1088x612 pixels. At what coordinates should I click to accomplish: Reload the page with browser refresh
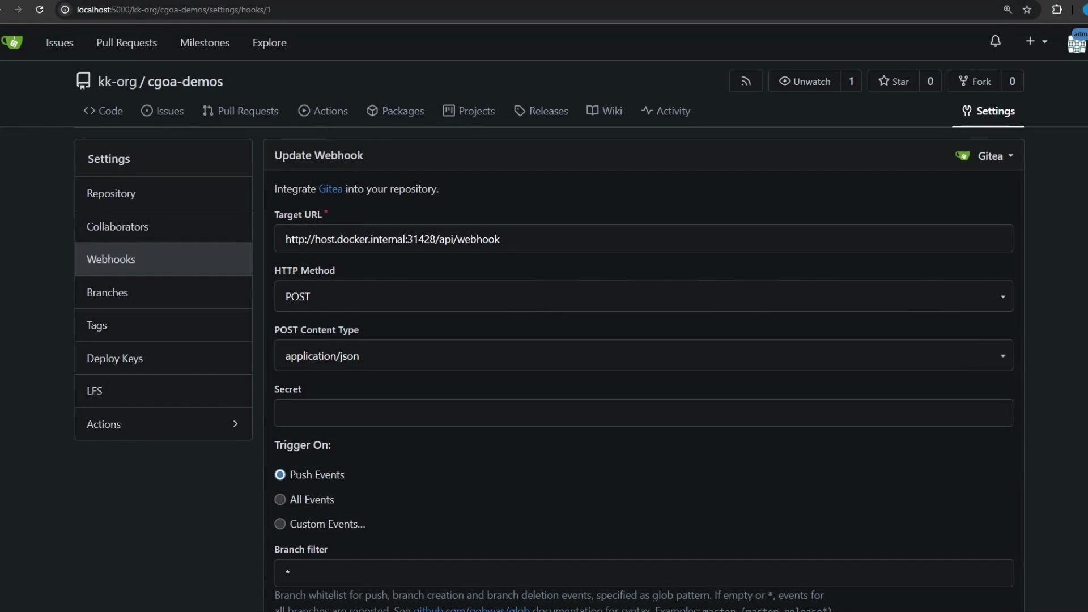tap(39, 10)
